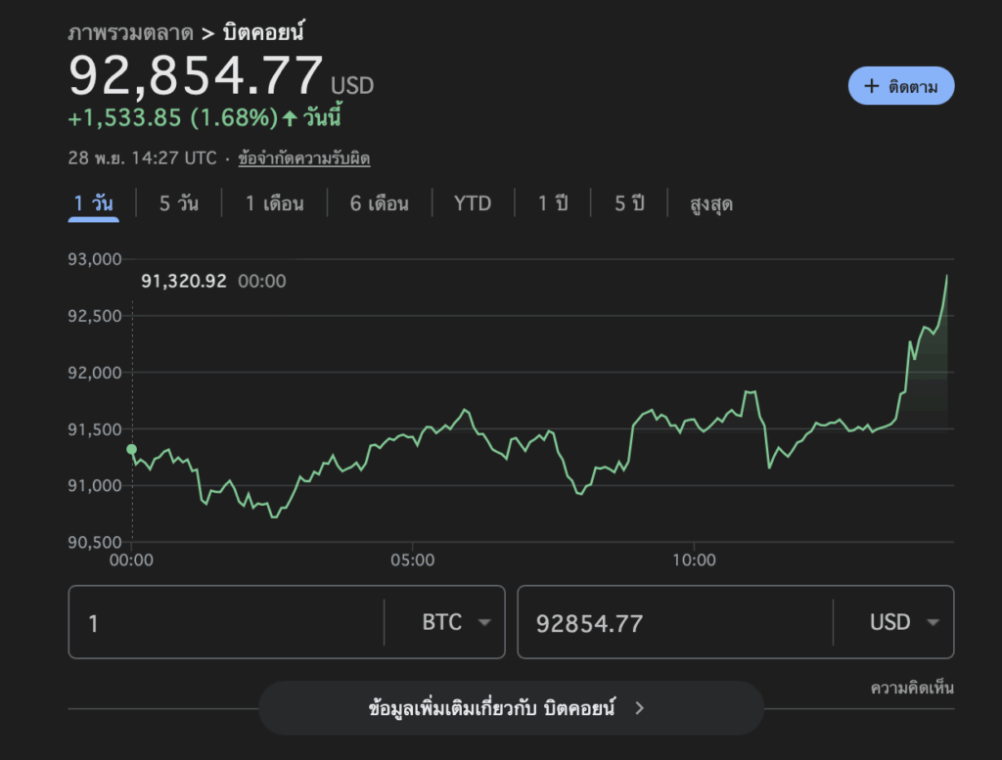The width and height of the screenshot is (1002, 760).
Task: Click the BTC amount input field
Action: (227, 622)
